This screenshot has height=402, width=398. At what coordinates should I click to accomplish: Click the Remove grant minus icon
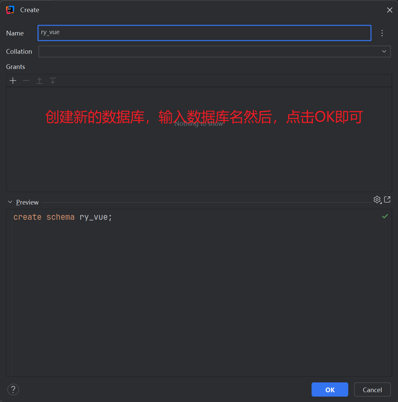[x=26, y=80]
